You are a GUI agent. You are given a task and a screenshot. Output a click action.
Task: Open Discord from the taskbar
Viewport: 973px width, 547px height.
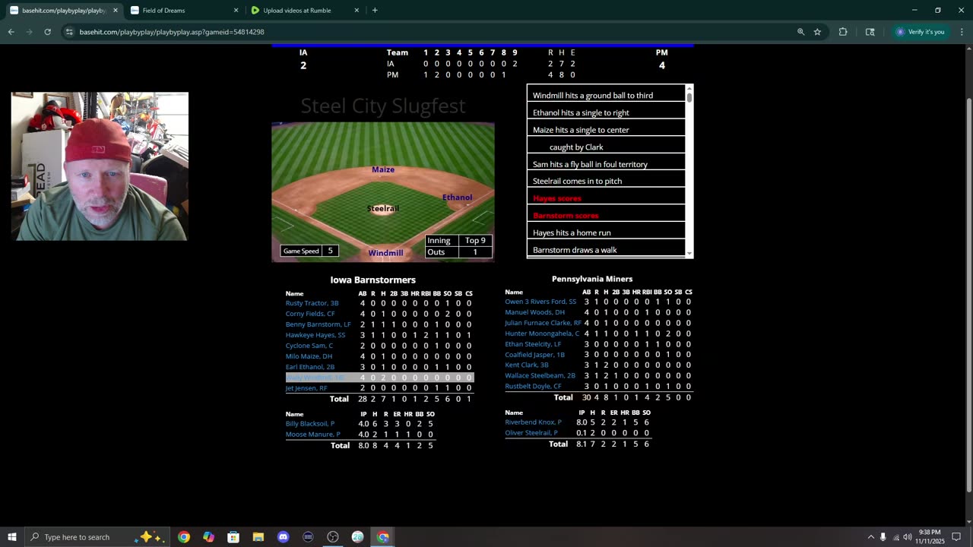[x=283, y=537]
